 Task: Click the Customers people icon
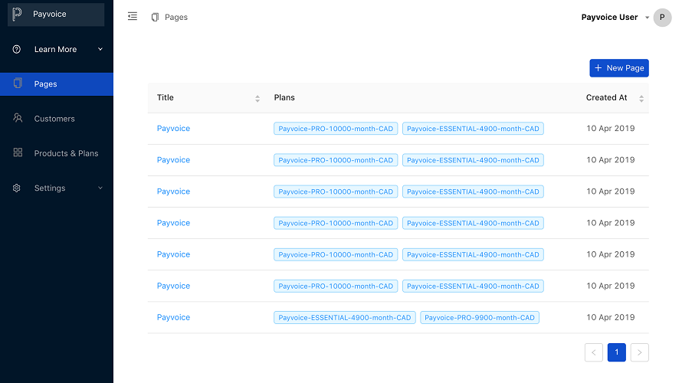tap(18, 118)
